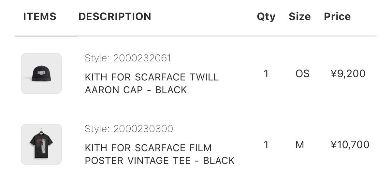391x190 pixels.
Task: Click the header divider line below ITEMS
Action: tap(46, 36)
